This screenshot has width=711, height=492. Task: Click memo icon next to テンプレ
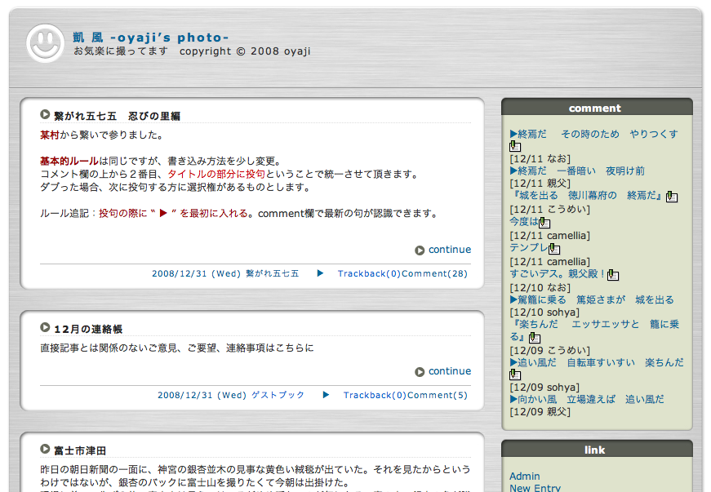click(554, 249)
